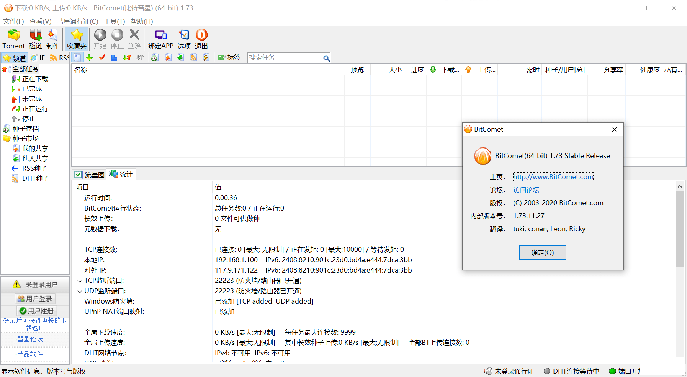The height and width of the screenshot is (377, 687).
Task: Open the 查看(V) menu
Action: pos(41,21)
